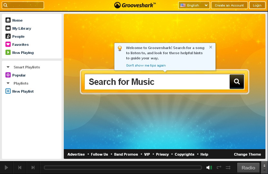The width and height of the screenshot is (268, 174).
Task: Click the US flag language icon
Action: 183,5
